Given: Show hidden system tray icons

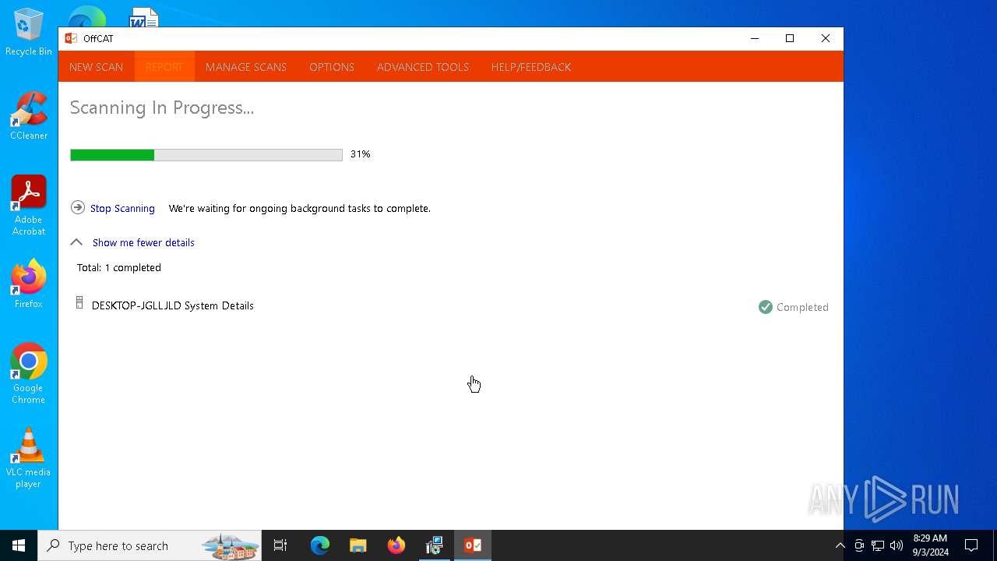Looking at the screenshot, I should (x=840, y=545).
